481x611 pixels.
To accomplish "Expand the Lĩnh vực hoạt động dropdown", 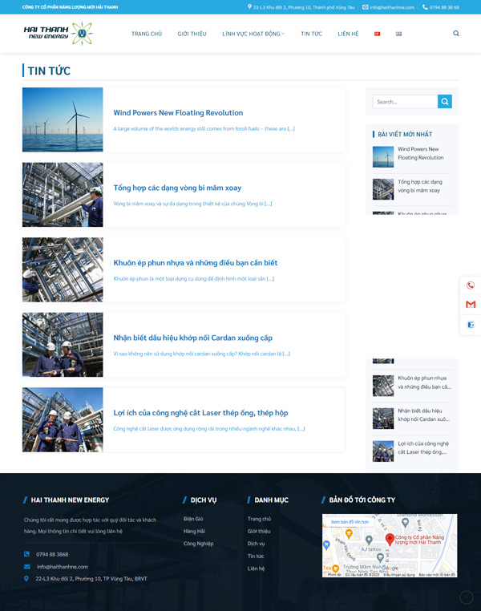I will click(253, 34).
